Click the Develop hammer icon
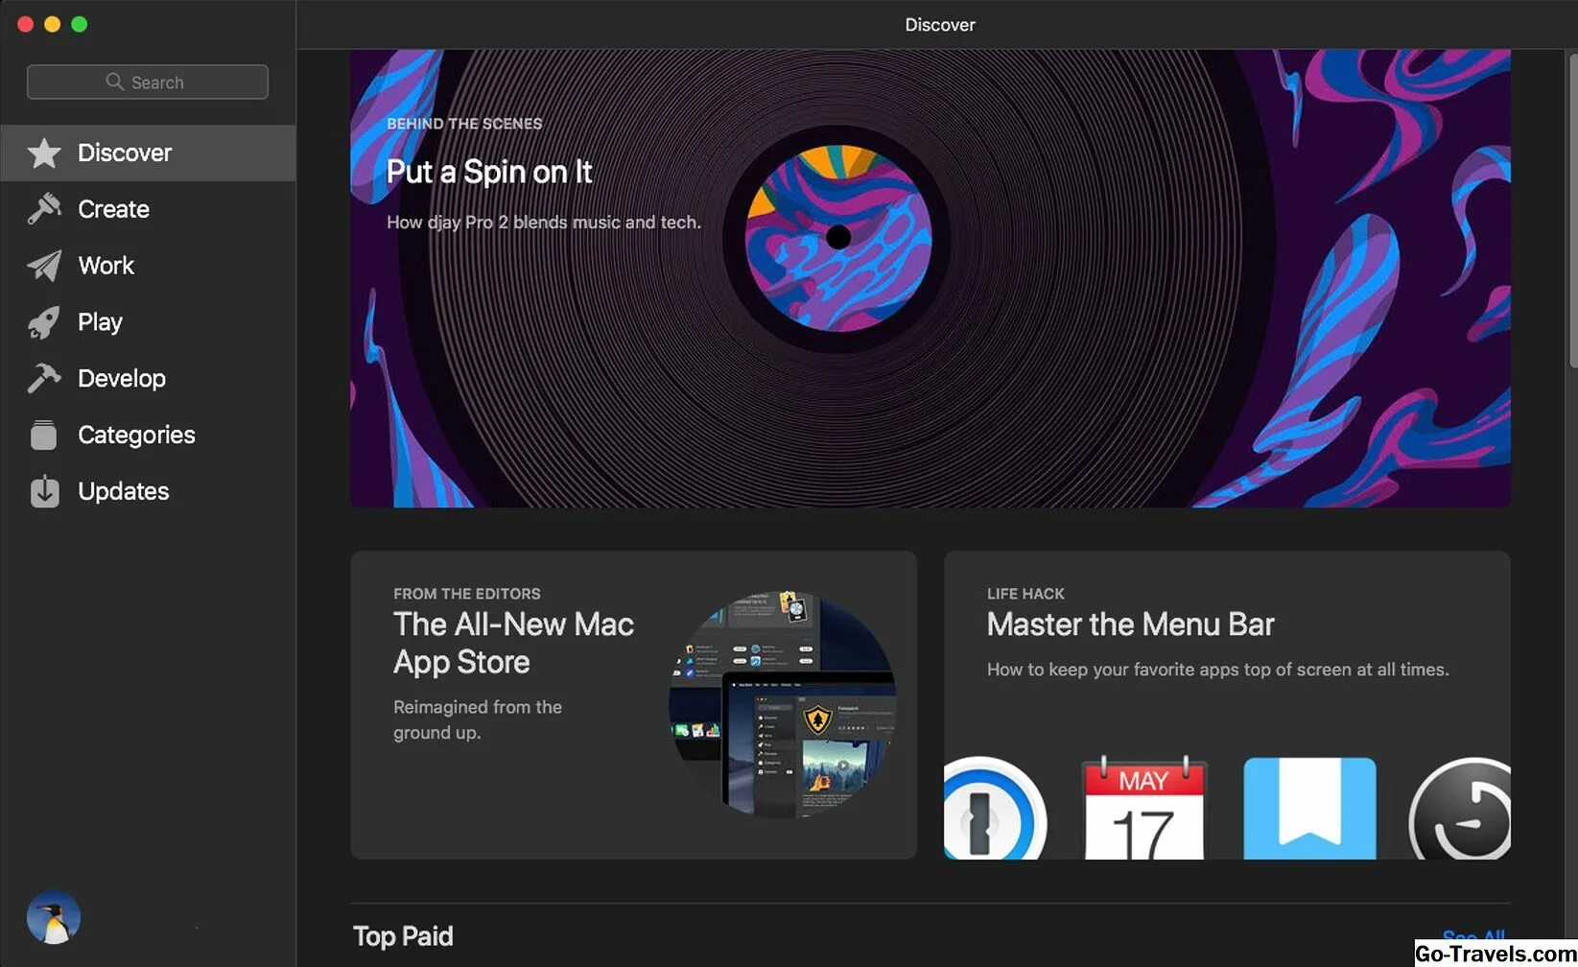 pos(44,378)
